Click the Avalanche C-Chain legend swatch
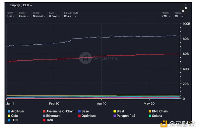 point(44,111)
